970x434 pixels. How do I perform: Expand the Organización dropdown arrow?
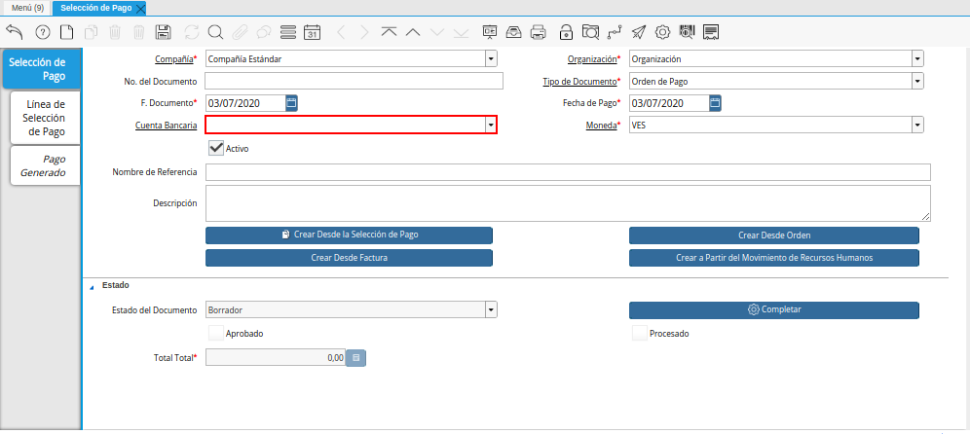917,59
